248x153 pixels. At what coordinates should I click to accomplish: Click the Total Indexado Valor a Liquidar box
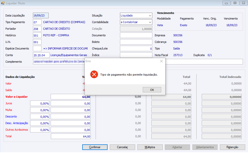pyautogui.click(x=222, y=97)
